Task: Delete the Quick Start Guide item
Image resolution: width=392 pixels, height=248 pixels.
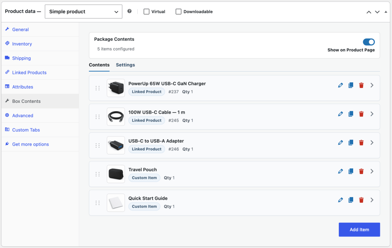Action: (x=361, y=200)
